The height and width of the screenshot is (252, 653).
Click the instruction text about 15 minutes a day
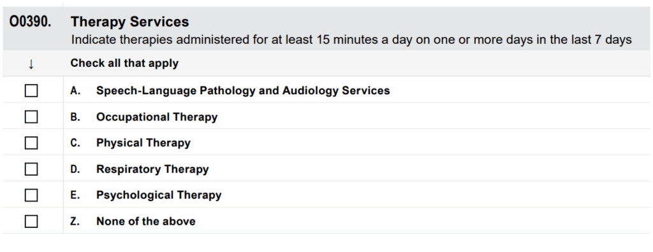pyautogui.click(x=351, y=40)
